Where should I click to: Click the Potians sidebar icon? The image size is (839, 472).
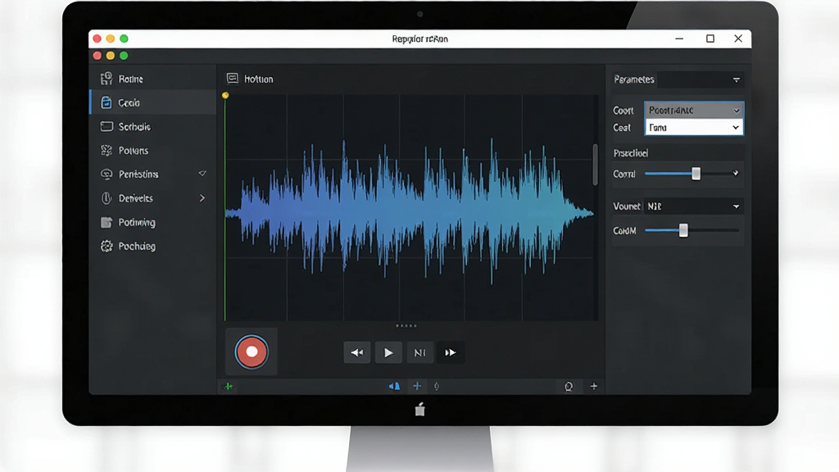(107, 151)
